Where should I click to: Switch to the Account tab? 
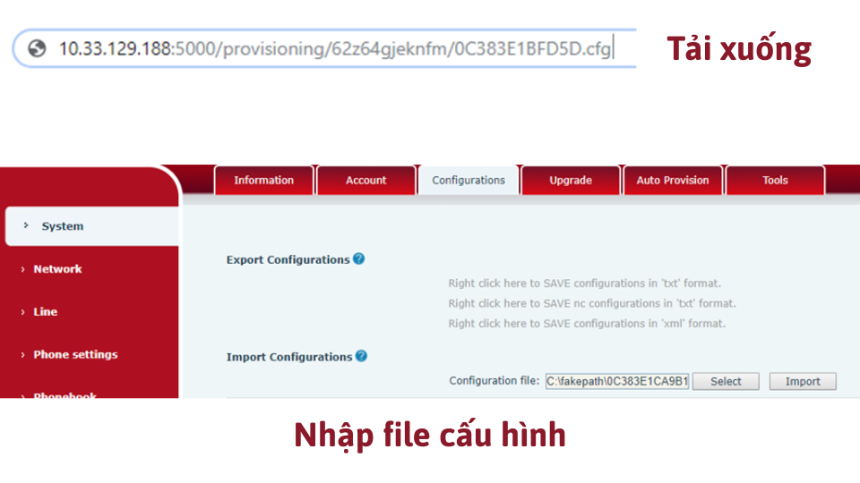pyautogui.click(x=365, y=180)
